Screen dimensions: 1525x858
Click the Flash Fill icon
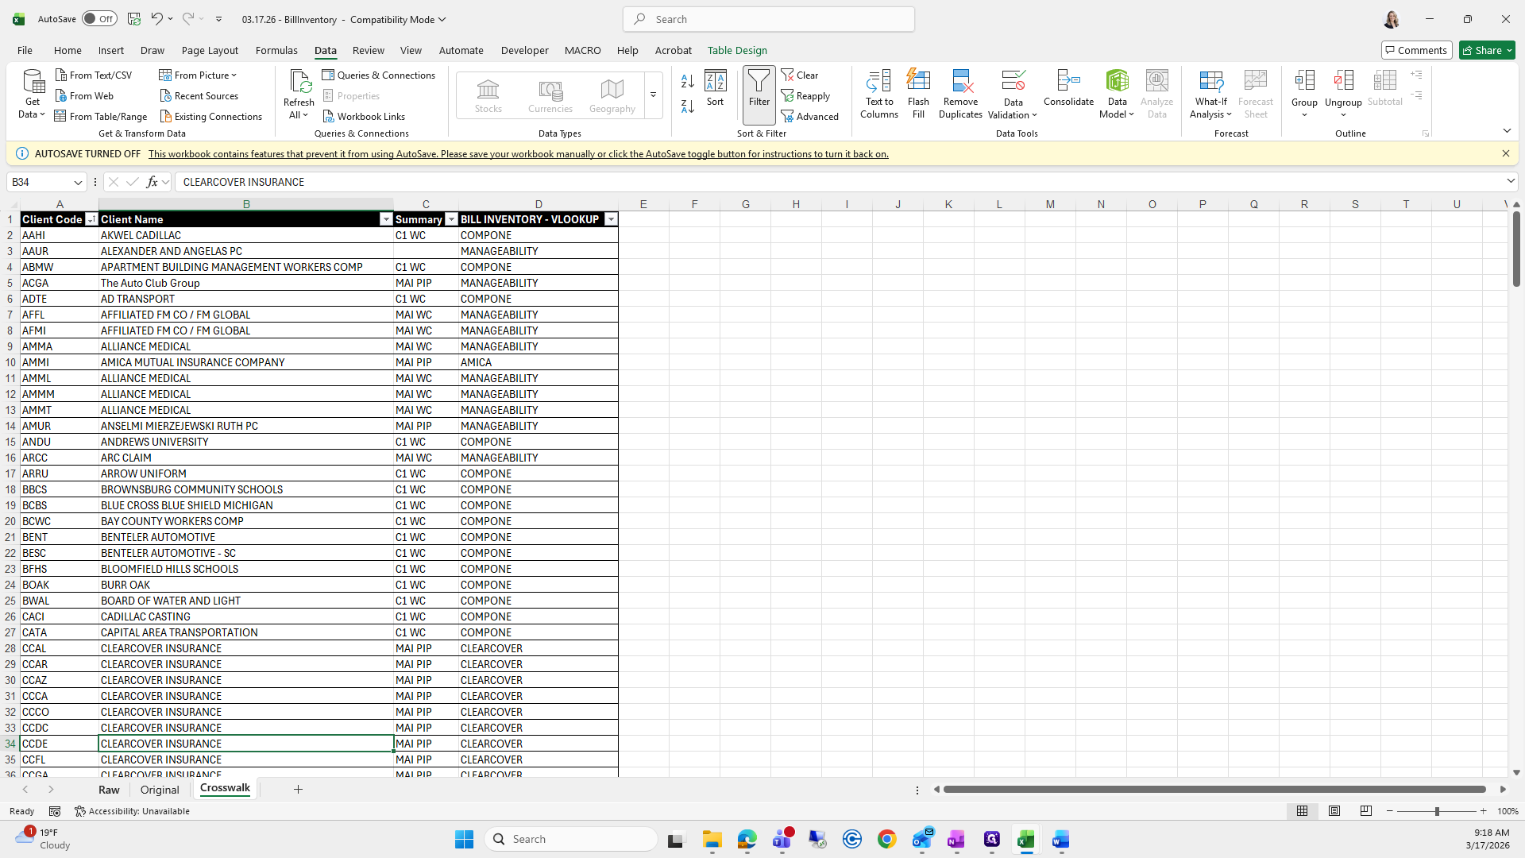tap(918, 81)
